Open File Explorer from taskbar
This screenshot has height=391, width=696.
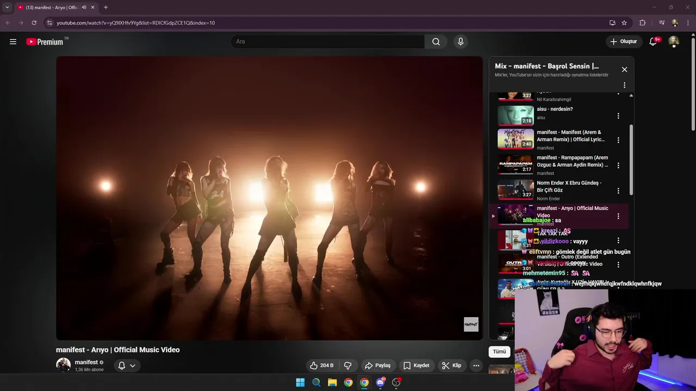coord(332,382)
